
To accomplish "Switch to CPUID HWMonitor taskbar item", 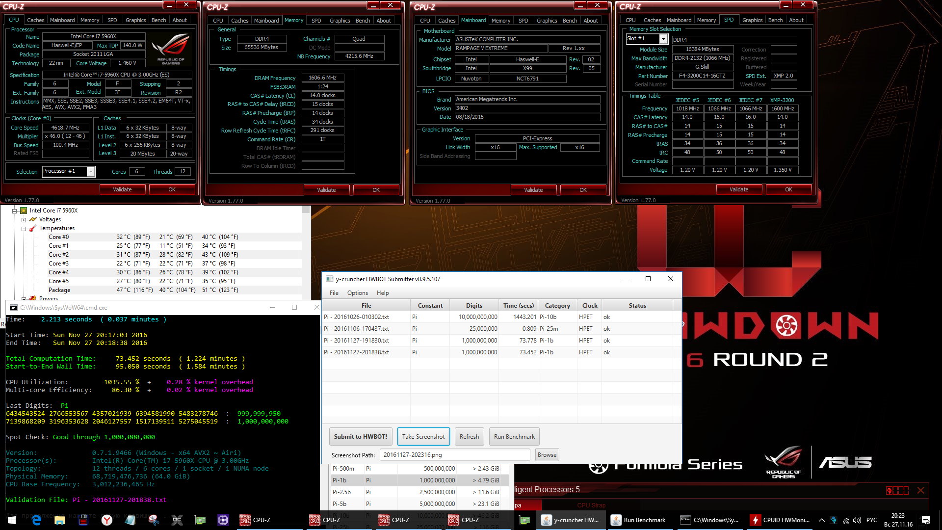I will (x=779, y=520).
